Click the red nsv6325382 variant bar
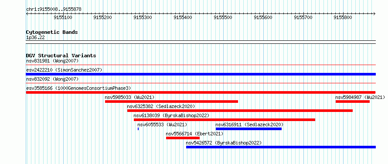This screenshot has width=388, height=164. pyautogui.click(x=240, y=111)
